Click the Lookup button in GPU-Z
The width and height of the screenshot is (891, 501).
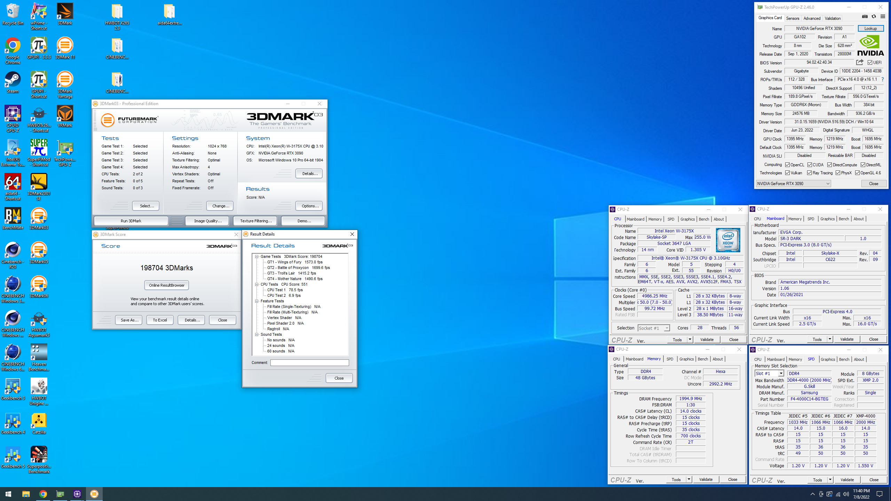[870, 29]
